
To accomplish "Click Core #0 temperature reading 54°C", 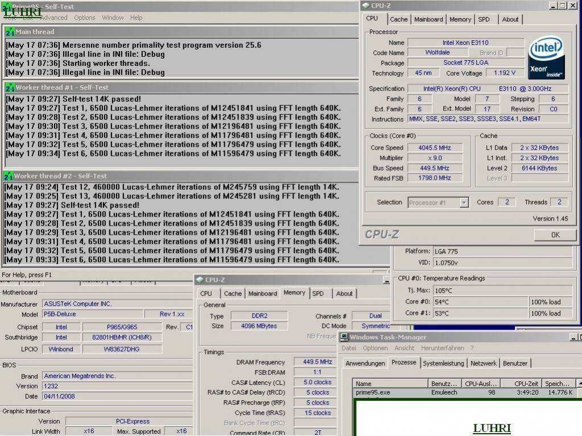I will click(481, 302).
